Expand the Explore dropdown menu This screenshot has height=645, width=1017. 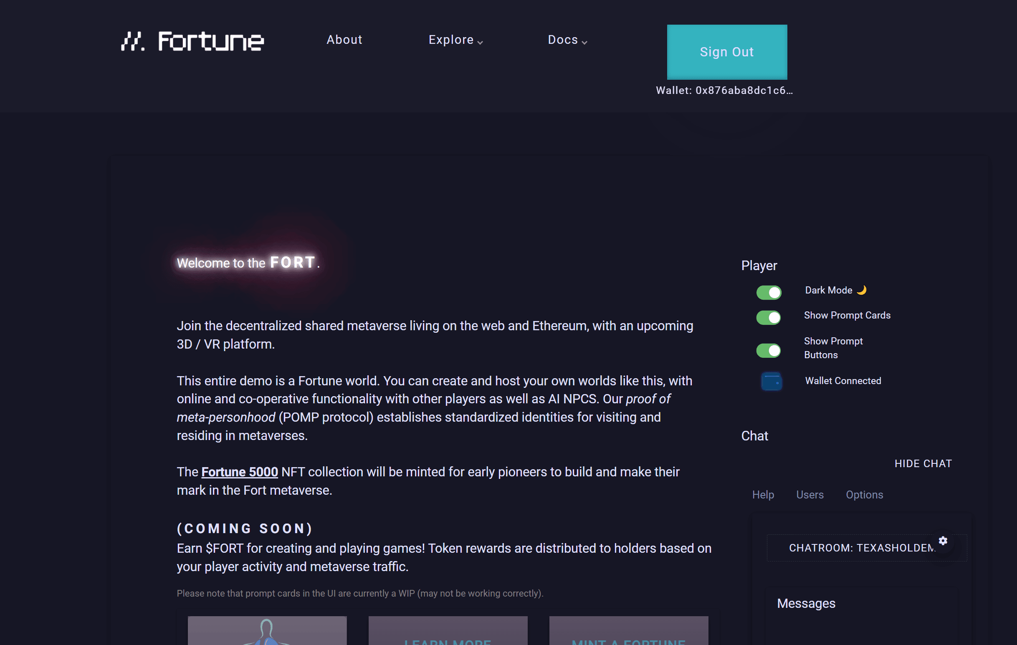[451, 40]
